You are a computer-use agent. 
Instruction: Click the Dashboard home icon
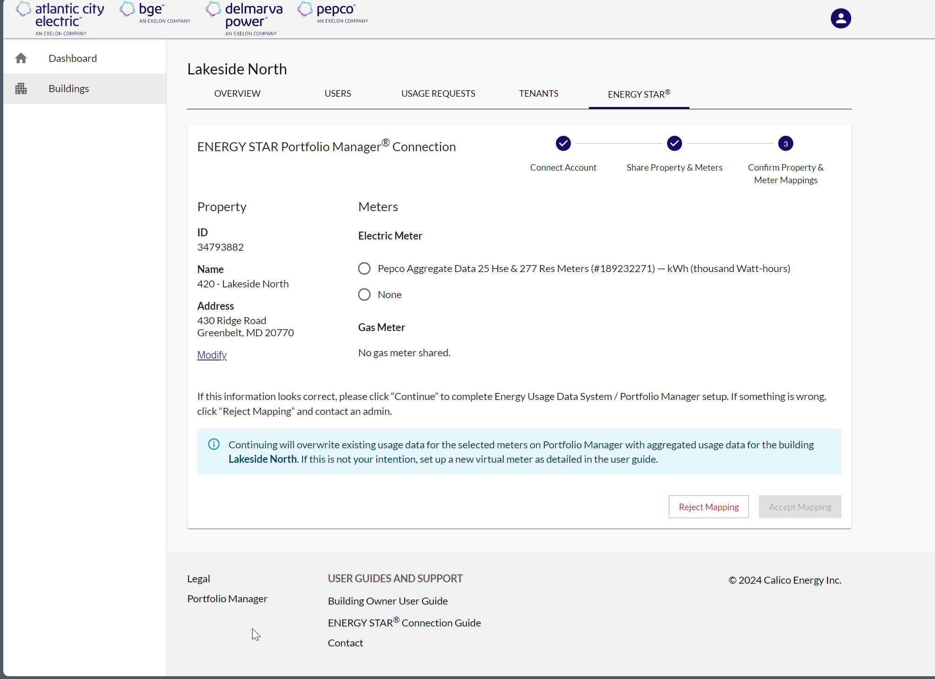click(21, 58)
